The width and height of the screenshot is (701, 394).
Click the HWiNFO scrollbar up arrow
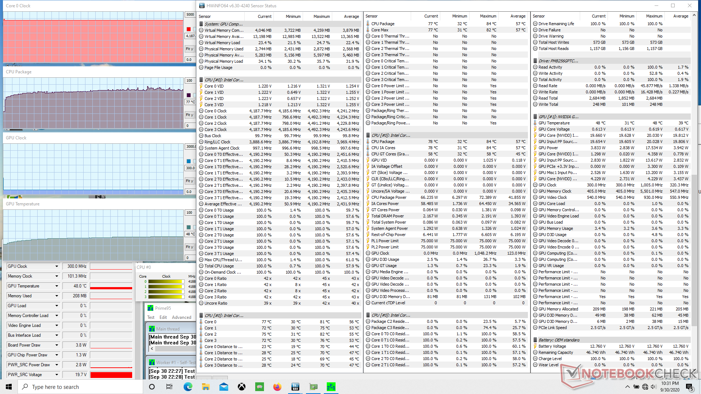click(694, 16)
